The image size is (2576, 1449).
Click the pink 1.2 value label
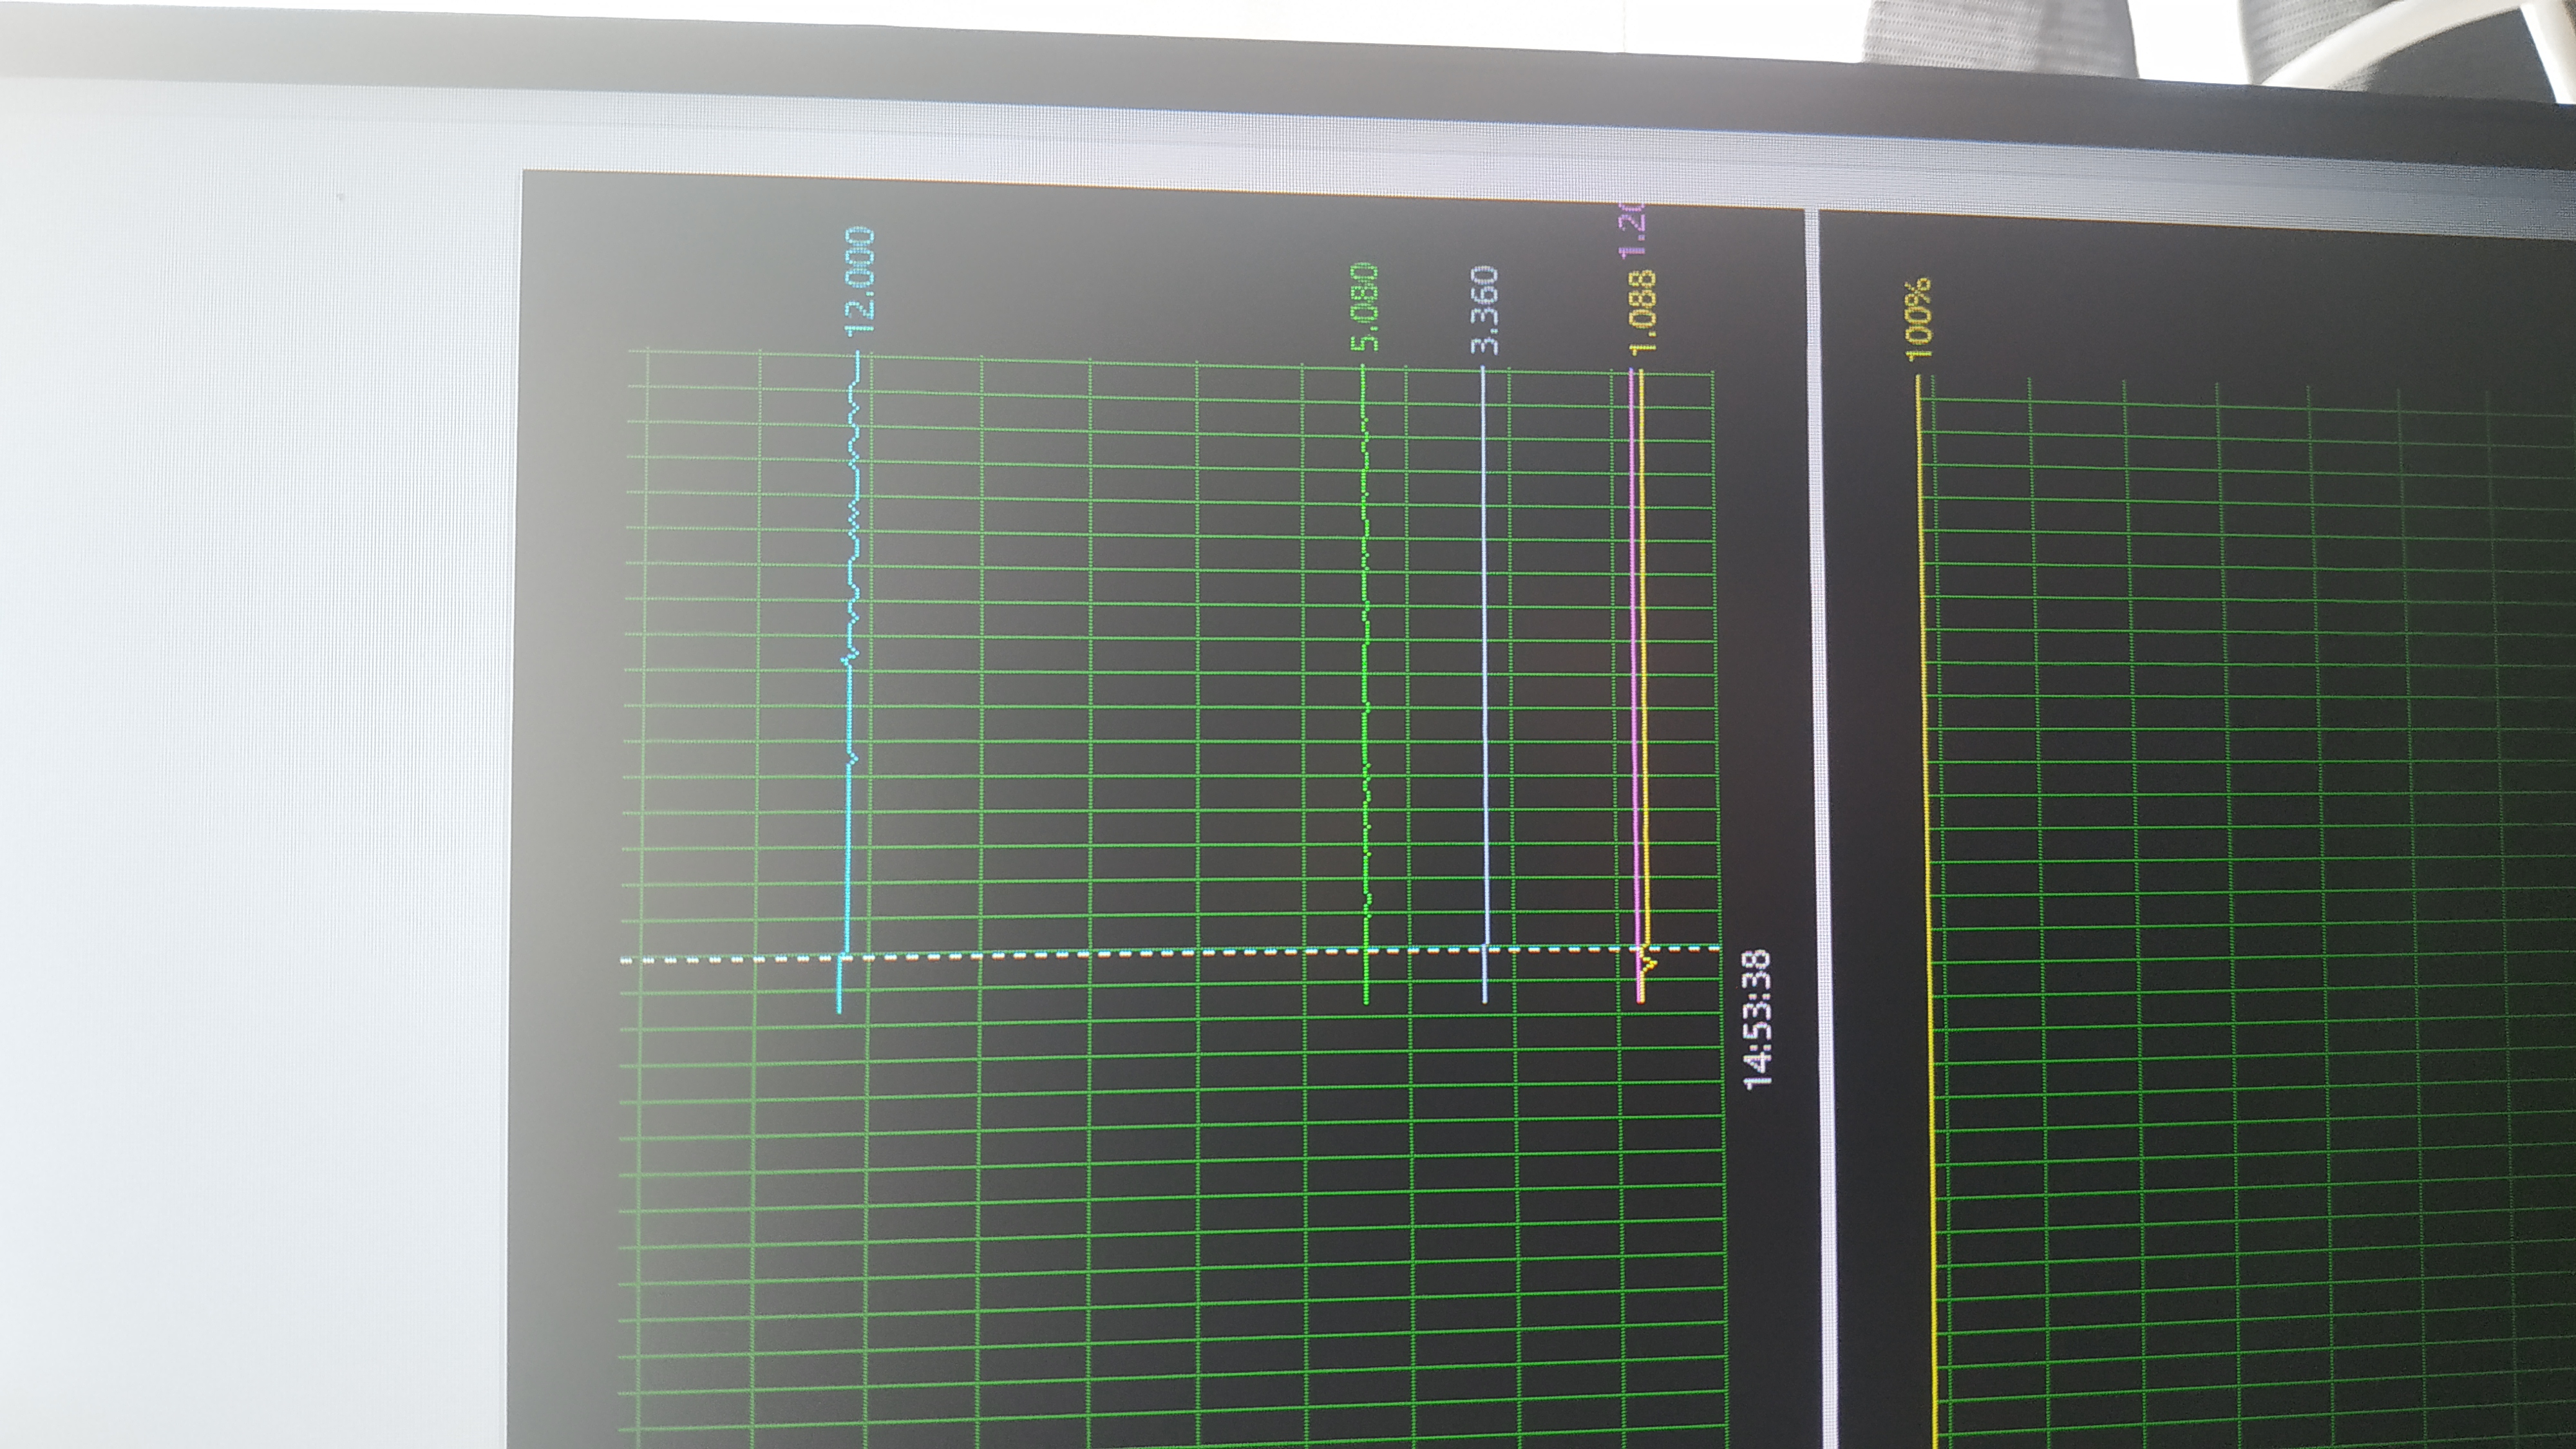coord(1632,232)
